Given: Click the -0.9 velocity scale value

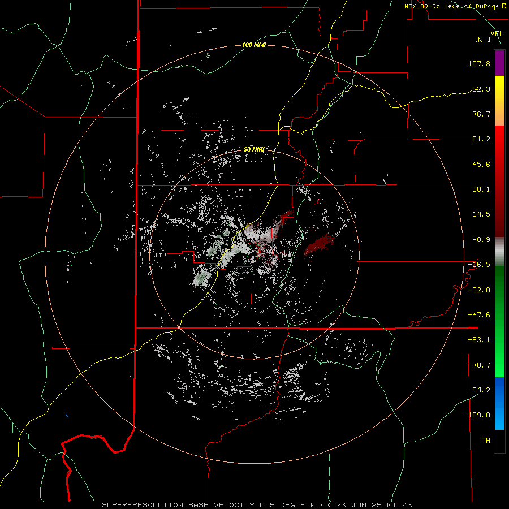Looking at the screenshot, I should tap(481, 240).
